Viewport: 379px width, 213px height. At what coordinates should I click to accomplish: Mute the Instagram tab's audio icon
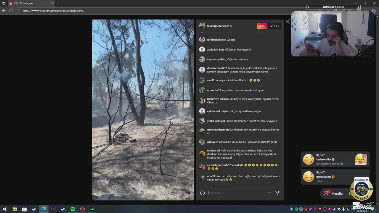[x=16, y=3]
